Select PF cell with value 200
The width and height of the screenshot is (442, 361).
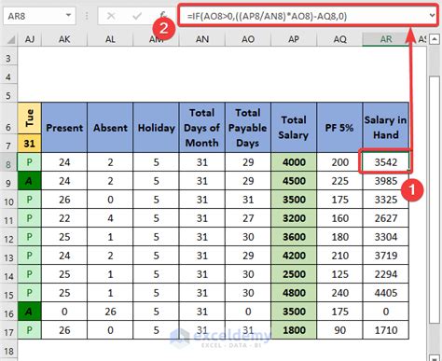tap(339, 162)
